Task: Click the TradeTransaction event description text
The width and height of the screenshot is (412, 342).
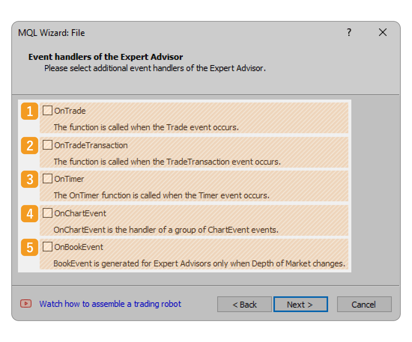Action: [x=167, y=162]
